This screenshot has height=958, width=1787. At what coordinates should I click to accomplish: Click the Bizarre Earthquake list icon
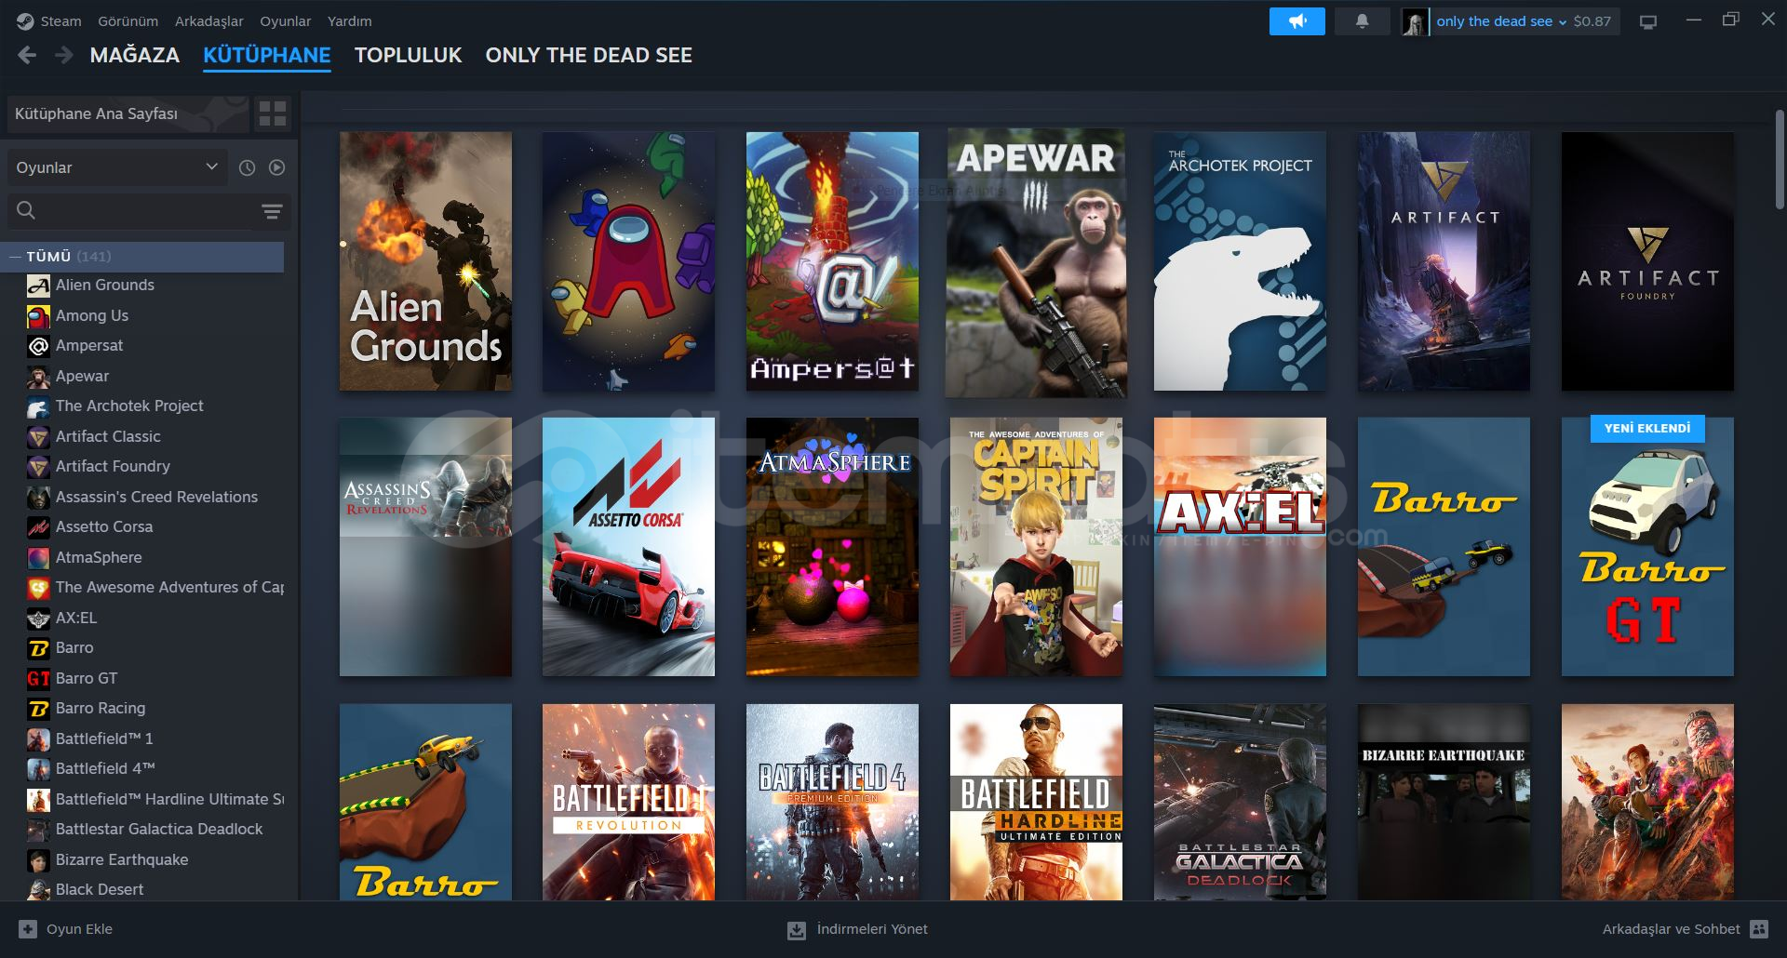[38, 860]
